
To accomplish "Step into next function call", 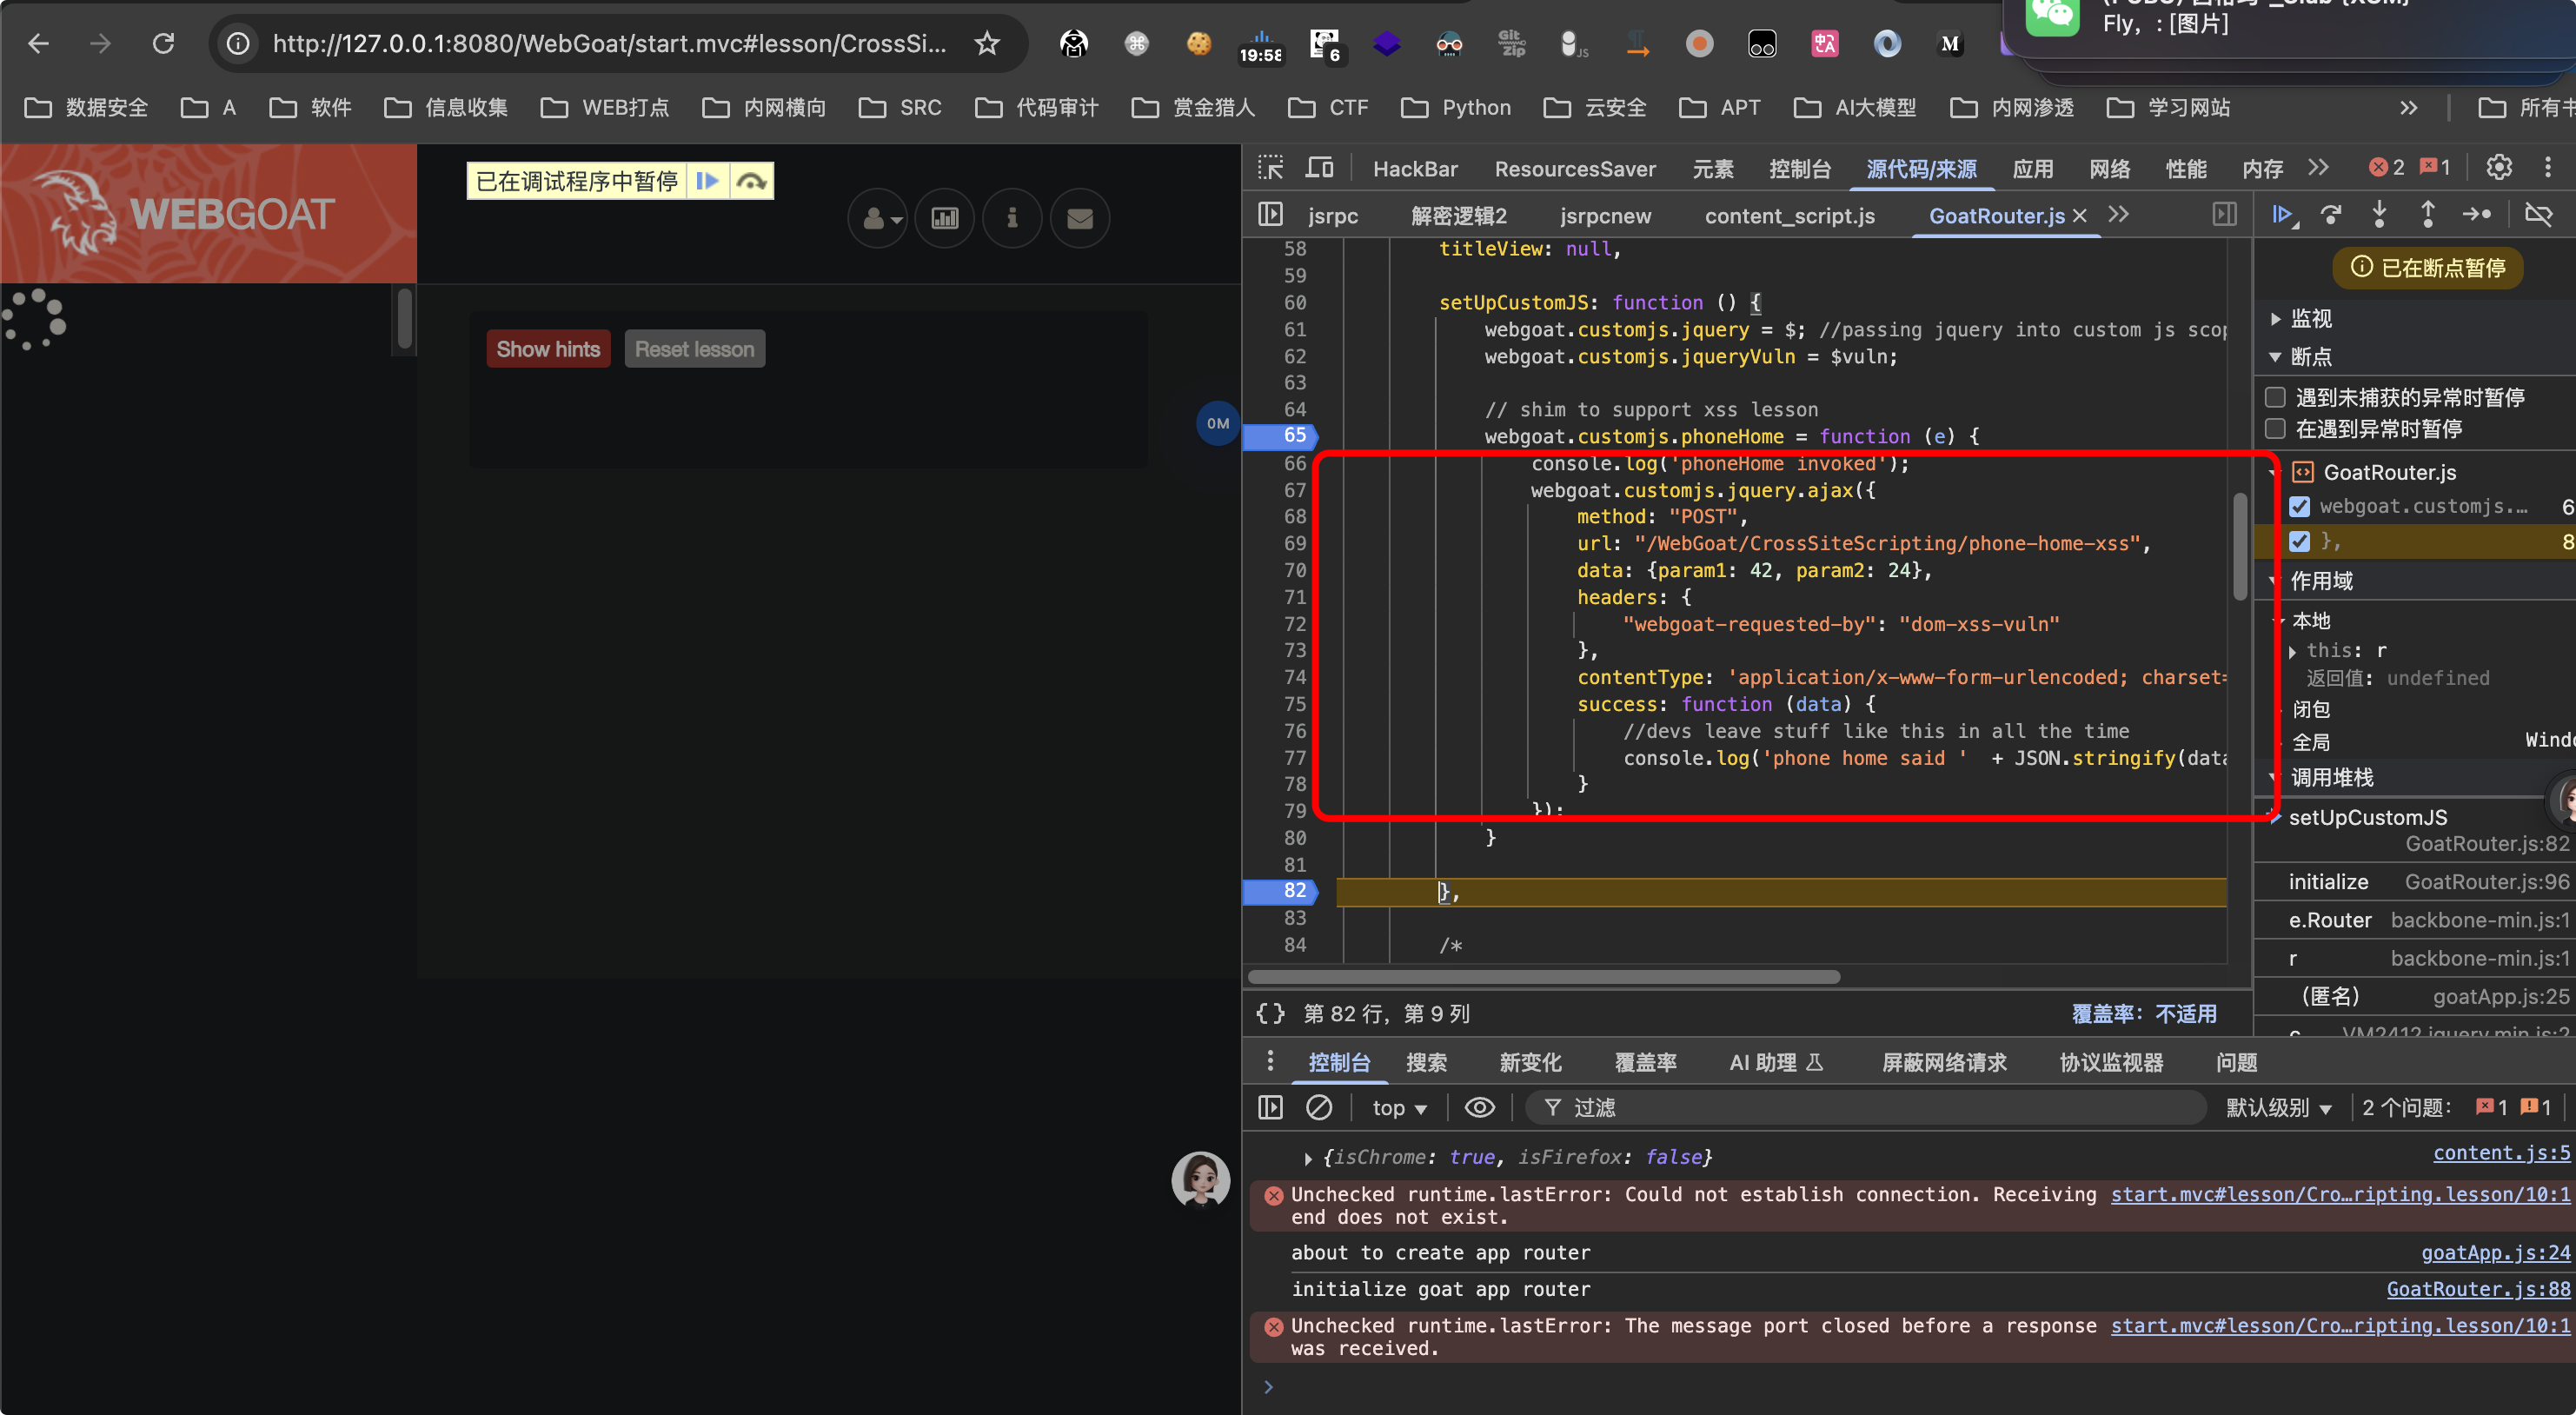I will (x=2380, y=214).
